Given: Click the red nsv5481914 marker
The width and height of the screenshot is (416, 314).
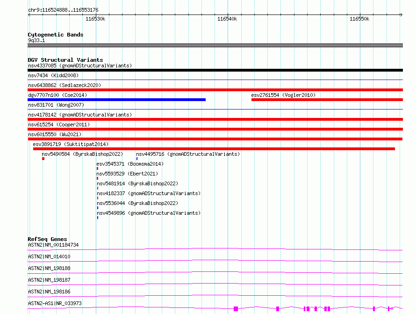Looking at the screenshot, I should [98, 188].
